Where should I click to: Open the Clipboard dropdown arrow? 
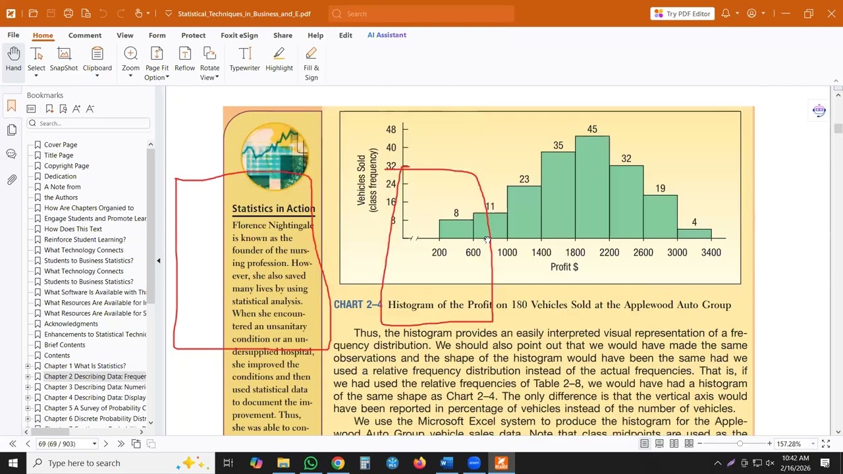point(97,76)
